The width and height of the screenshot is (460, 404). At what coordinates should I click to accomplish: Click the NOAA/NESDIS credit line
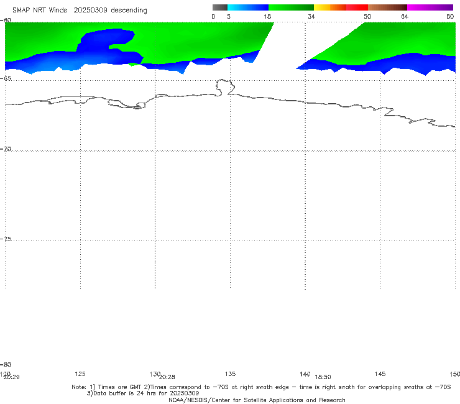(257, 400)
